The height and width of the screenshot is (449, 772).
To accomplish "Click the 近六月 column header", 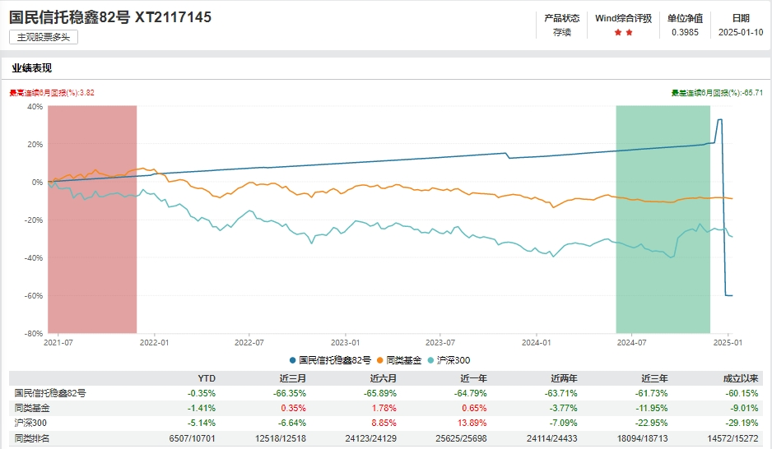I will tap(383, 378).
